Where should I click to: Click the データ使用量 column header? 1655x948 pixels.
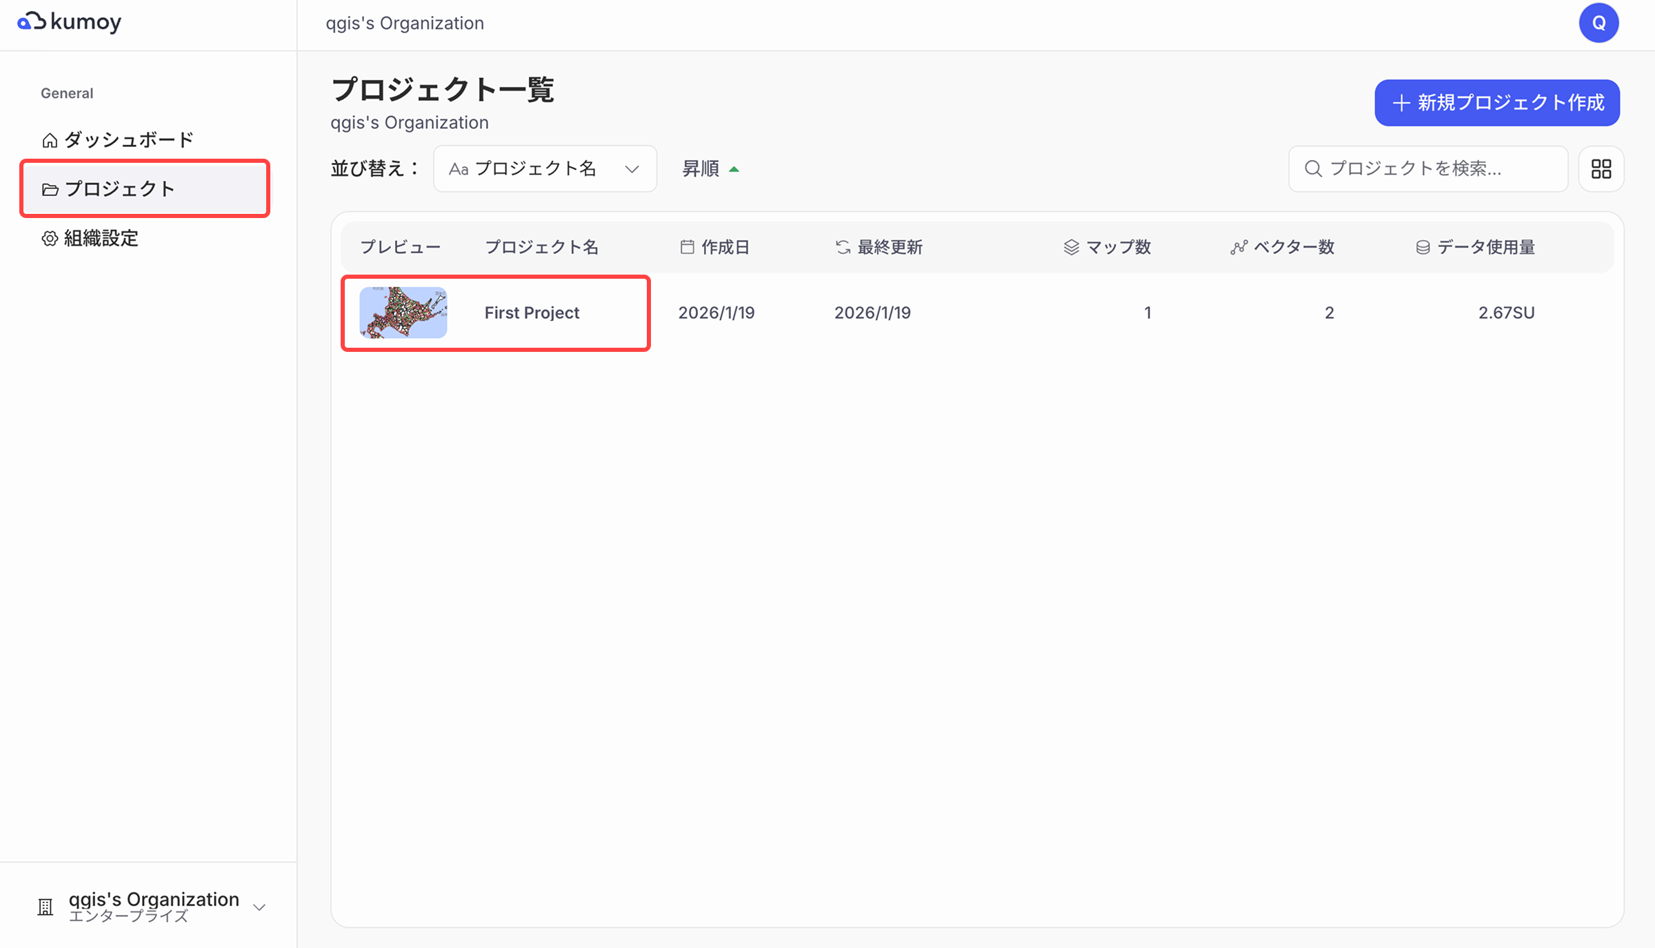coord(1485,247)
